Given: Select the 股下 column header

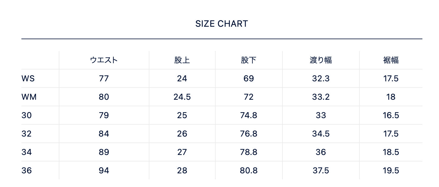Looking at the screenshot, I should (x=249, y=60).
